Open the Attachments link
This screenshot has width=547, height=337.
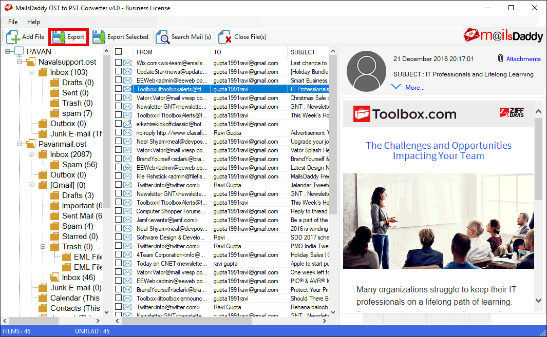point(523,59)
